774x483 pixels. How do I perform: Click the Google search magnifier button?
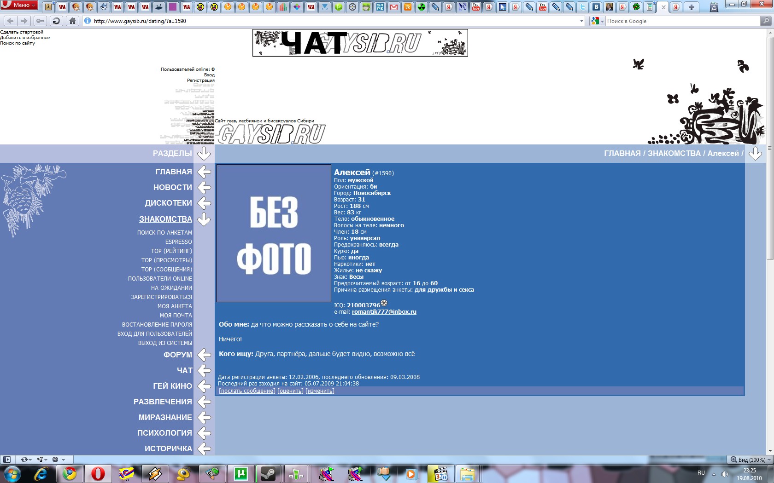(x=766, y=21)
